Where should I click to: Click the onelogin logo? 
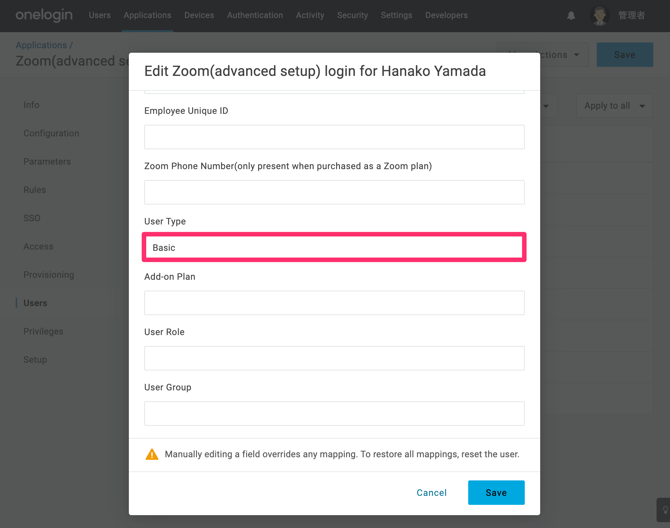[44, 15]
